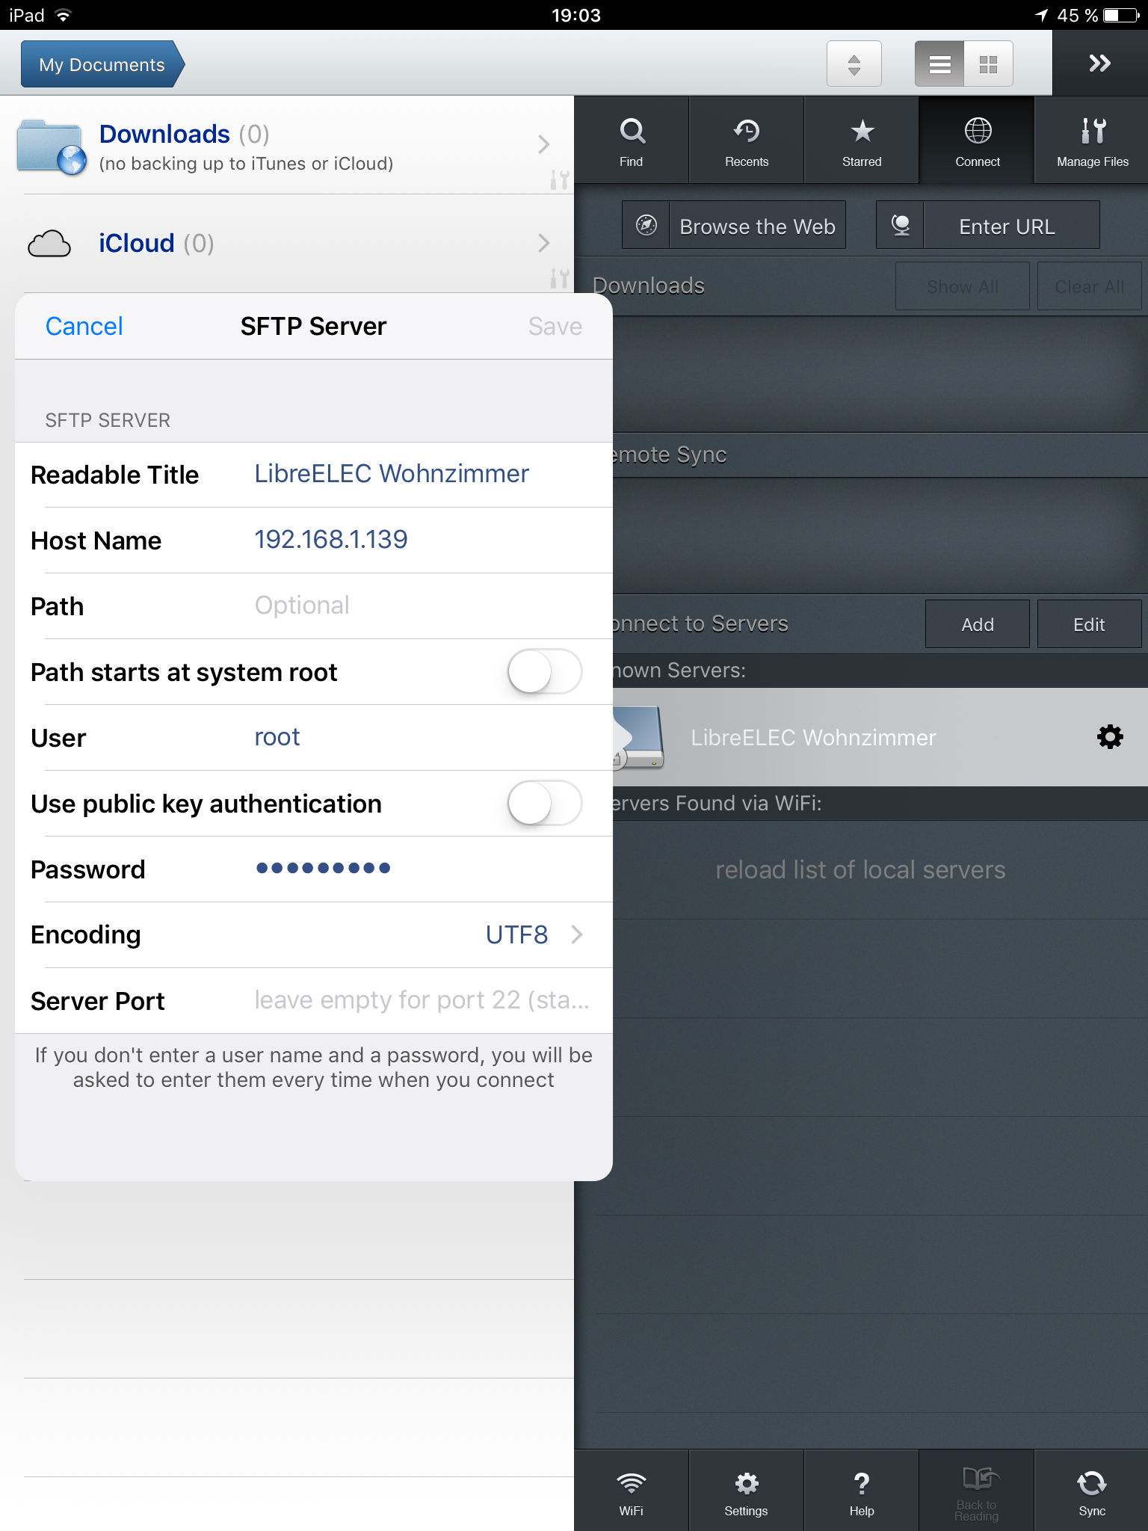The width and height of the screenshot is (1148, 1531).
Task: Start Sync
Action: [1092, 1492]
